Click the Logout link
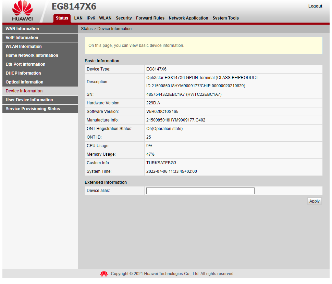This screenshot has width=332, height=284. (315, 6)
